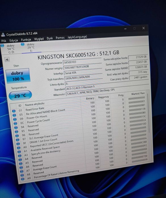Screen dimensions: 166x198
Task: Click the previous disk arrow button
Action: 7,59
